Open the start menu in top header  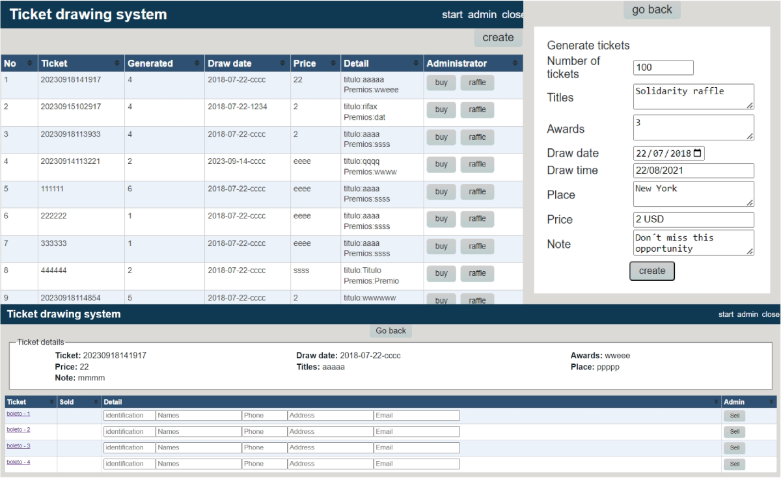[x=452, y=14]
